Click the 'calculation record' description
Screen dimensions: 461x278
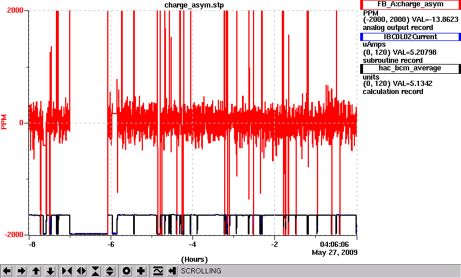click(393, 92)
